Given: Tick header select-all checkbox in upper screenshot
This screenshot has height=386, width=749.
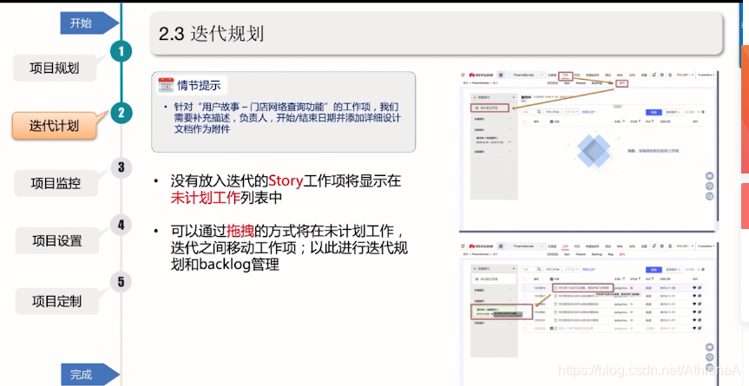Looking at the screenshot, I should 525,121.
